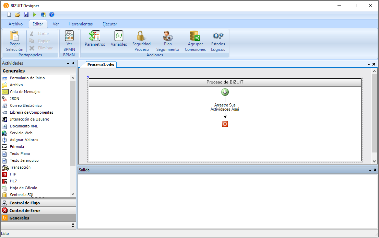
Task: Click the Save floppy disk icon
Action: pos(26,14)
